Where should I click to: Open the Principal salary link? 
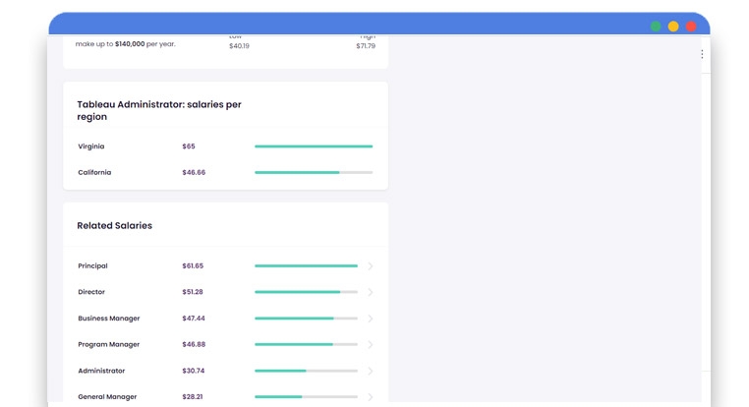click(x=93, y=266)
